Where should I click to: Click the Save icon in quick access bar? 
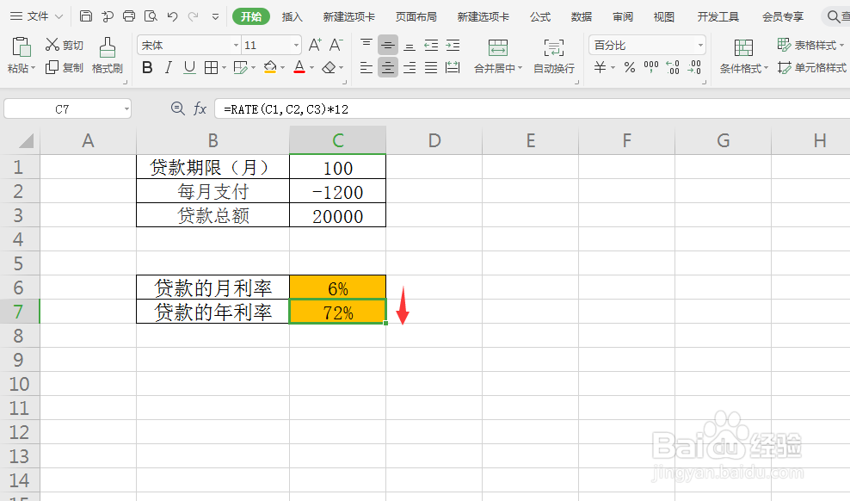(x=86, y=16)
